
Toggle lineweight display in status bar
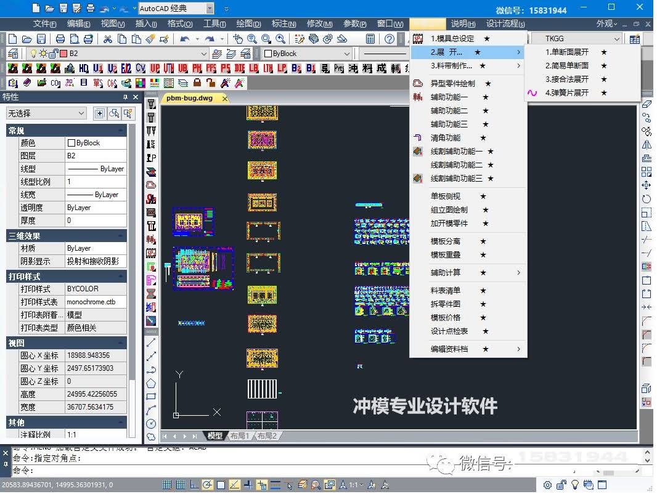point(275,485)
